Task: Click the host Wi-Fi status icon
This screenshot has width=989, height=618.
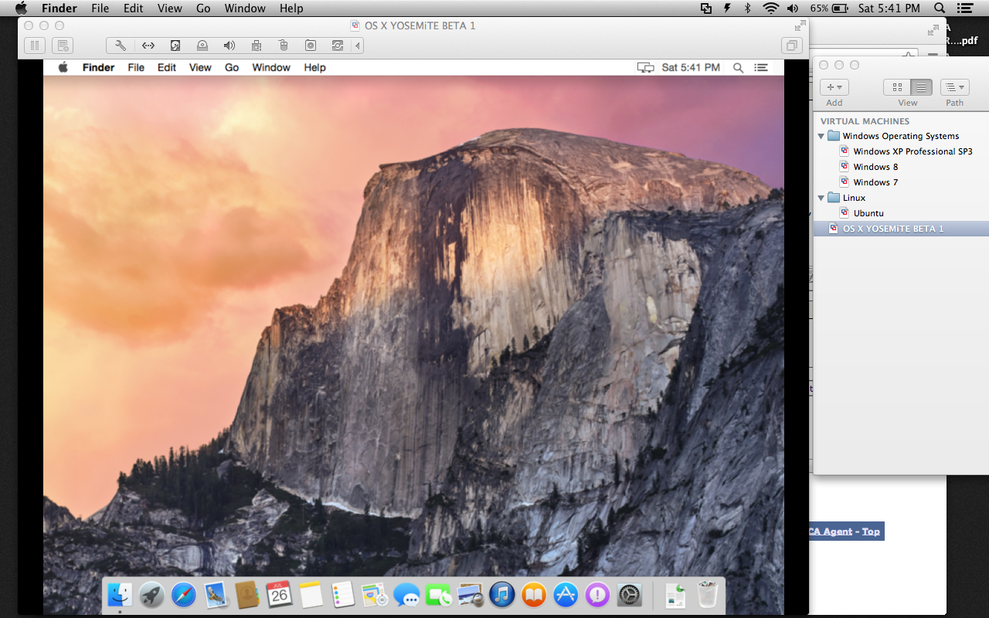Action: (x=770, y=8)
